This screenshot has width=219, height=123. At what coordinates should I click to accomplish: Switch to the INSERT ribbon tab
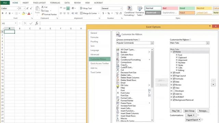26,3
